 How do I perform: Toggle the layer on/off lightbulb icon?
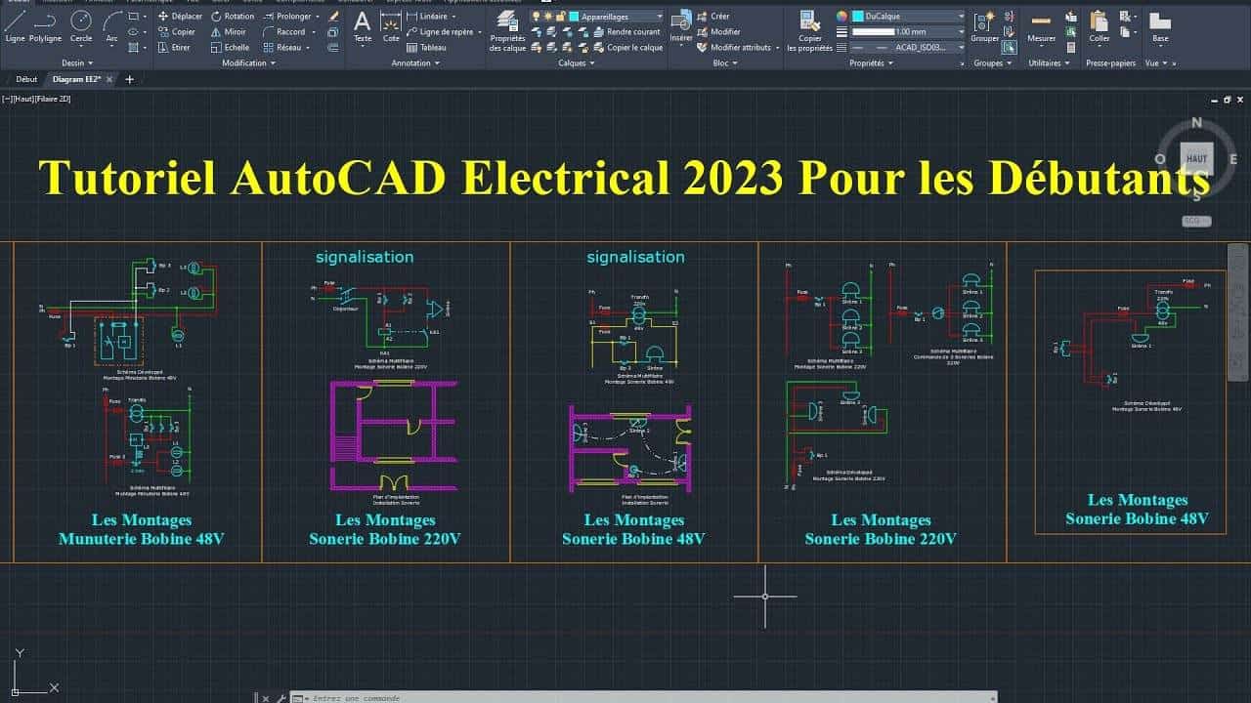pyautogui.click(x=536, y=17)
